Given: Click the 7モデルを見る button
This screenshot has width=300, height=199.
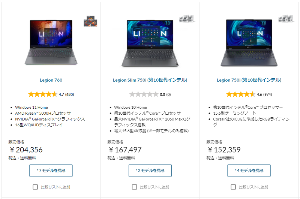Looking at the screenshot, I should point(51,171).
